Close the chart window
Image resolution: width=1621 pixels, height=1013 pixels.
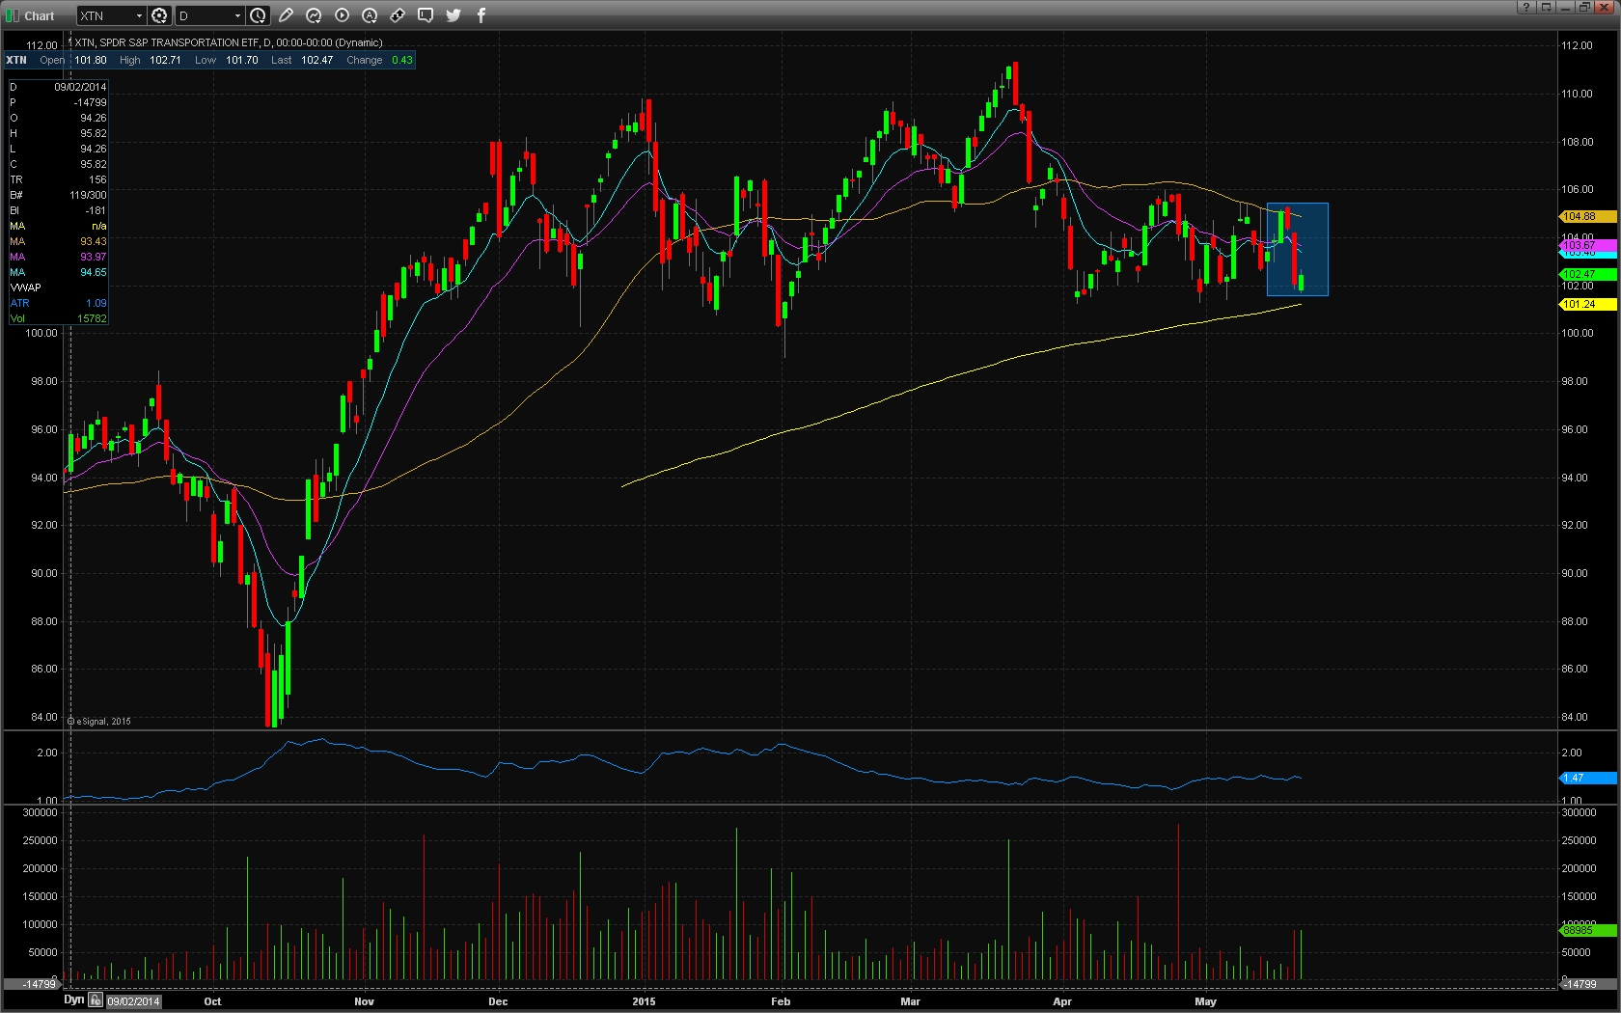[x=1605, y=8]
